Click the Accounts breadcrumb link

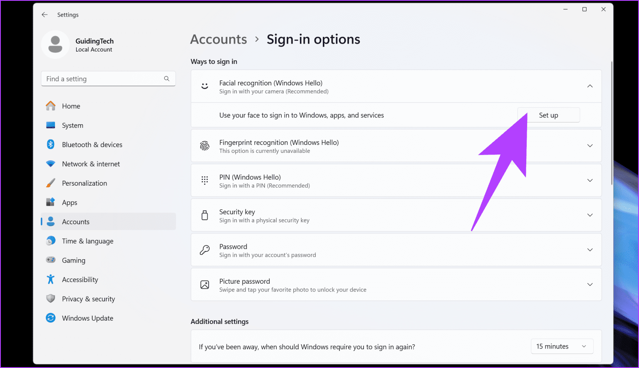click(x=218, y=39)
